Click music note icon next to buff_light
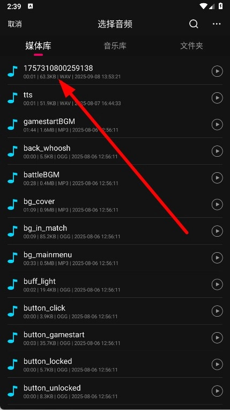 click(x=12, y=284)
